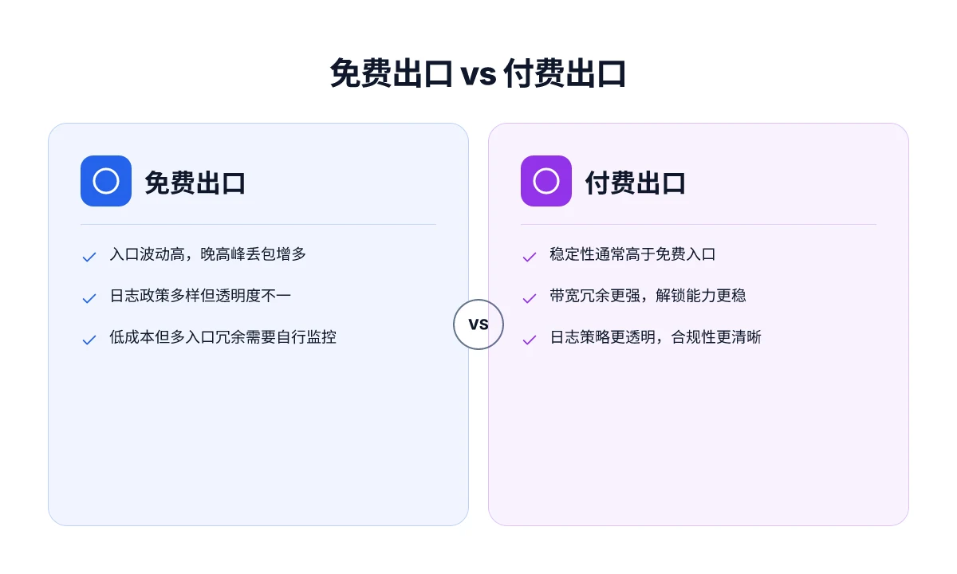Click the text 日志策略更透明，合规性更清晰
Image resolution: width=957 pixels, height=574 pixels.
pyautogui.click(x=656, y=337)
